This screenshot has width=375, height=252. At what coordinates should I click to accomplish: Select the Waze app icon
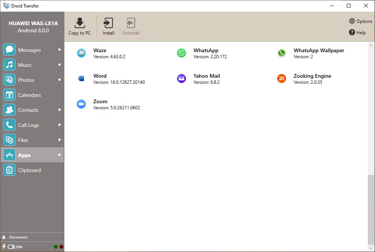click(81, 53)
